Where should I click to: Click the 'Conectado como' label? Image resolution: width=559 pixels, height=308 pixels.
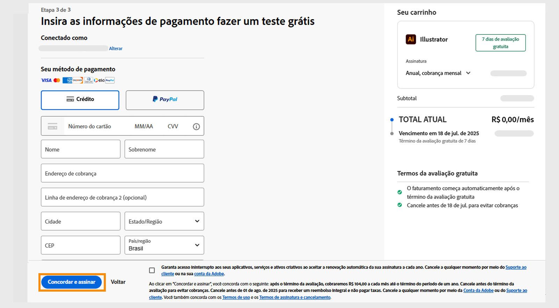tap(64, 38)
